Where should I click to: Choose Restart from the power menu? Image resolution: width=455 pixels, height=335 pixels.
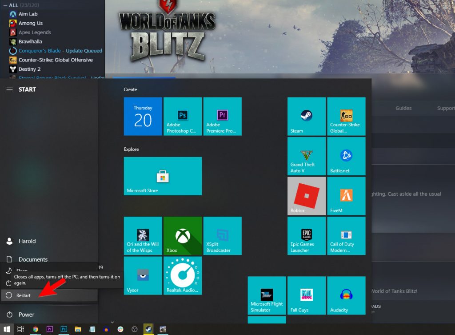click(x=49, y=295)
